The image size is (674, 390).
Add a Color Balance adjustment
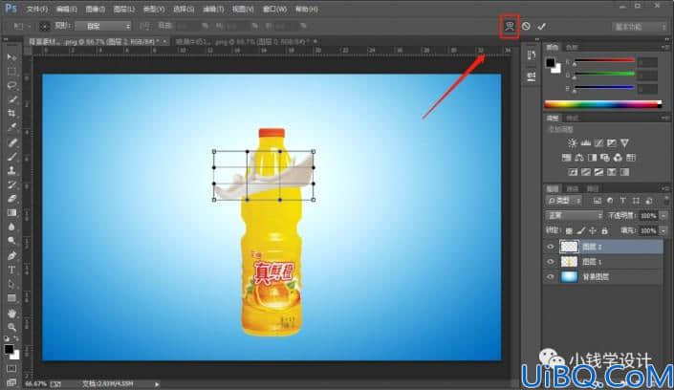(579, 158)
